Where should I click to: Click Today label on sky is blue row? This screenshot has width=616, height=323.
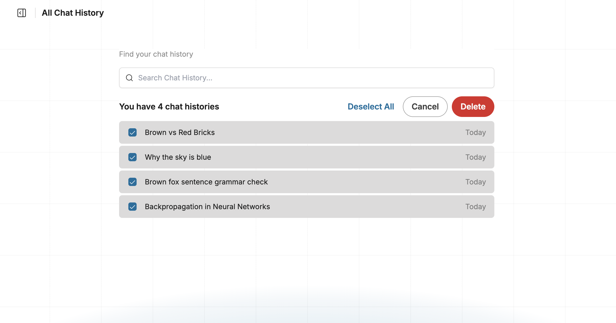coord(476,157)
